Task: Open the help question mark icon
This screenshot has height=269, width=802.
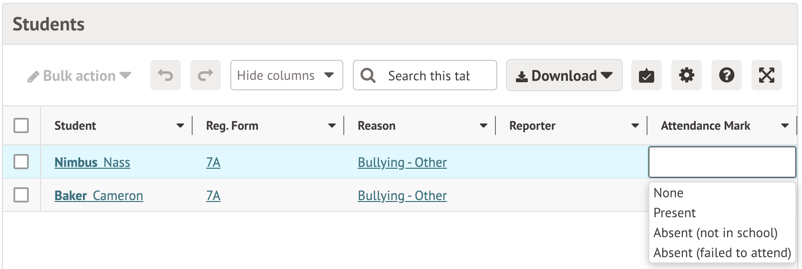Action: click(726, 75)
